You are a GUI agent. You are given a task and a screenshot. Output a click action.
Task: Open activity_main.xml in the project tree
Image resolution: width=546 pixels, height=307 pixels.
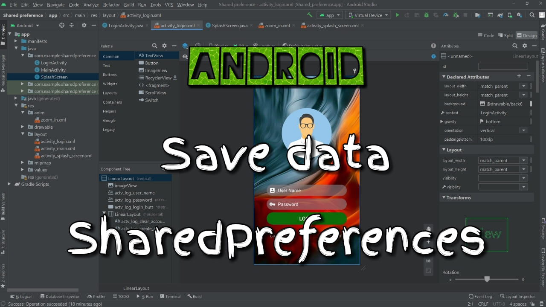click(x=55, y=148)
